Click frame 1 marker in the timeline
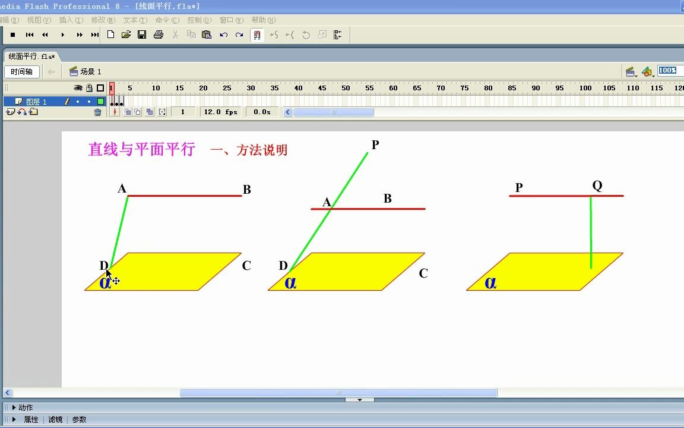This screenshot has width=684, height=428. tap(110, 88)
